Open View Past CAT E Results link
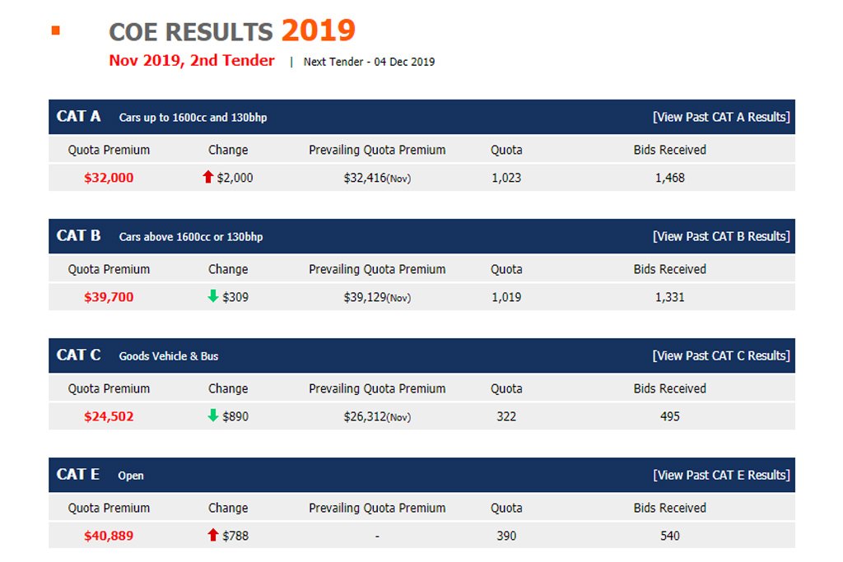This screenshot has width=843, height=562. tap(721, 475)
